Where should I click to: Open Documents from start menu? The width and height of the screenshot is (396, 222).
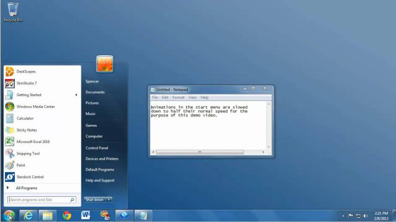95,92
